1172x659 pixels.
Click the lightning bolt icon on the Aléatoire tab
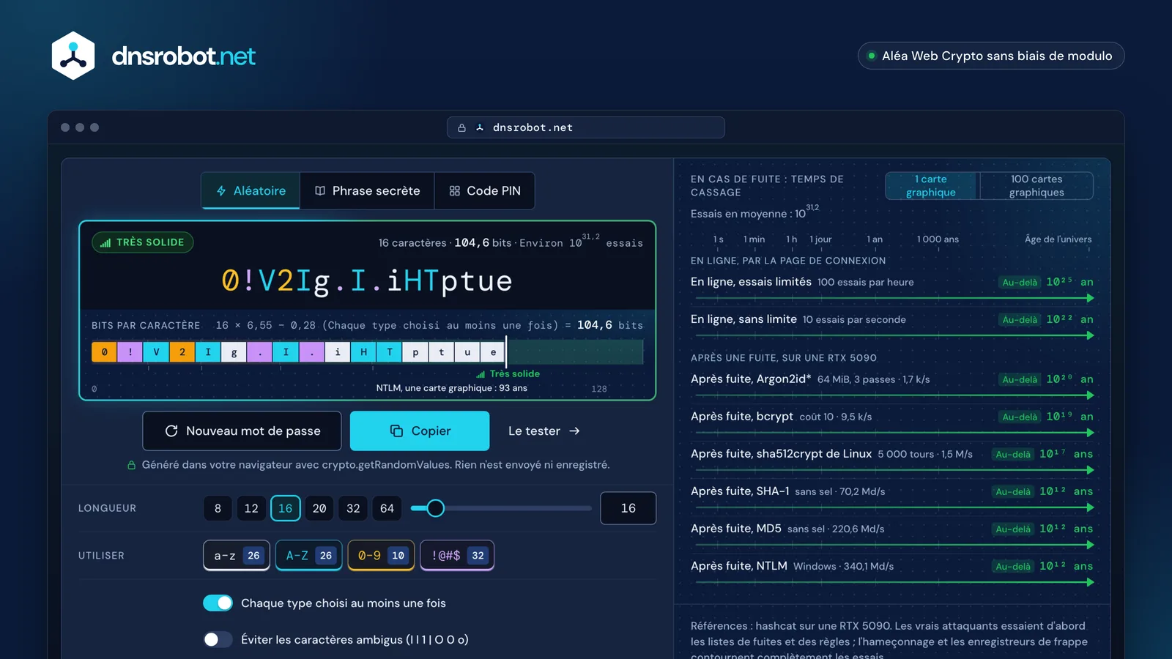click(221, 191)
